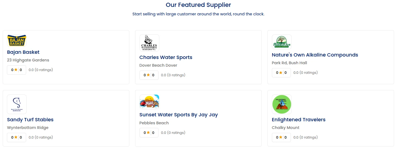The height and width of the screenshot is (149, 399).
Task: Open the Enlightened Travelers supplier link
Action: tap(299, 120)
